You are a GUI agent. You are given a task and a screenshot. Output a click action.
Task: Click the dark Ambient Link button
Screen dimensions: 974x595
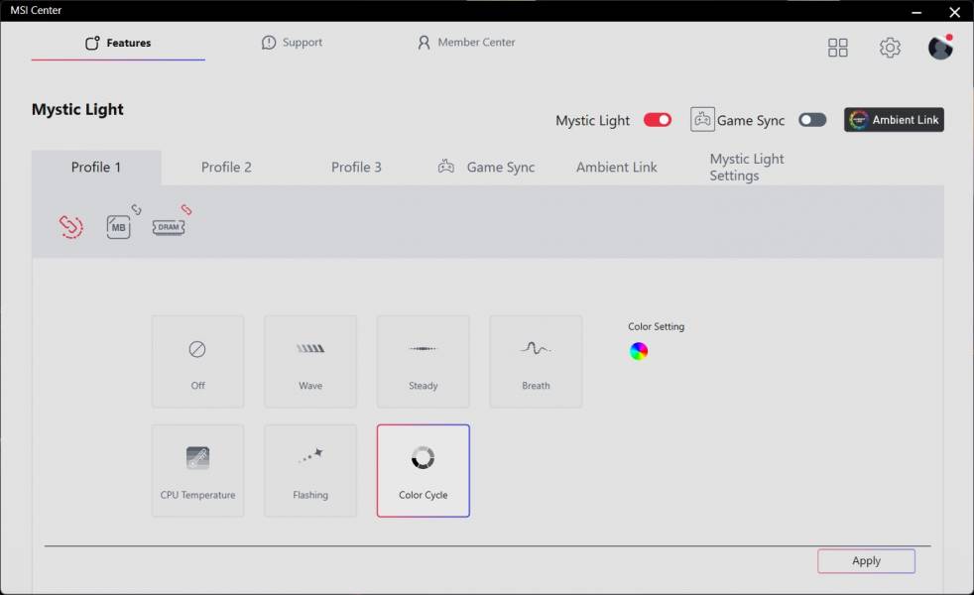[x=894, y=120]
